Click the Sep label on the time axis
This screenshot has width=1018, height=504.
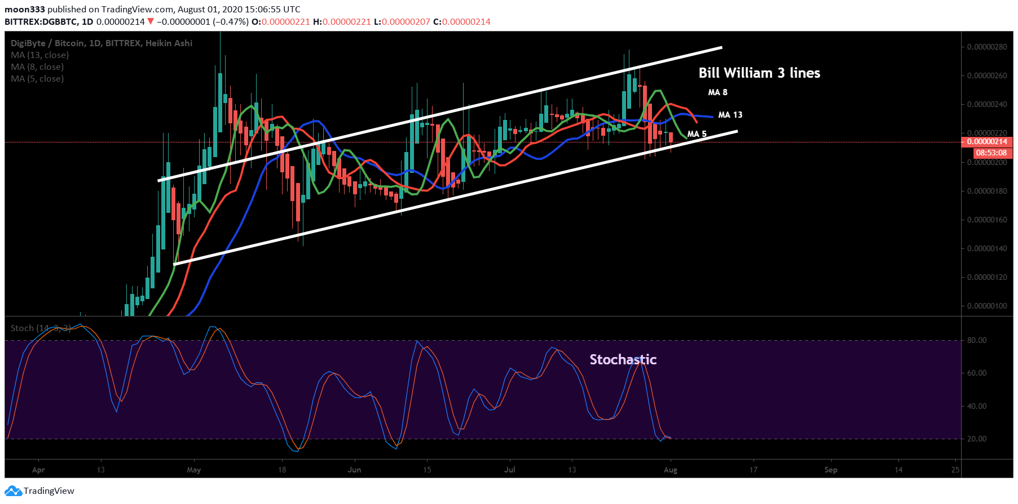click(x=831, y=470)
